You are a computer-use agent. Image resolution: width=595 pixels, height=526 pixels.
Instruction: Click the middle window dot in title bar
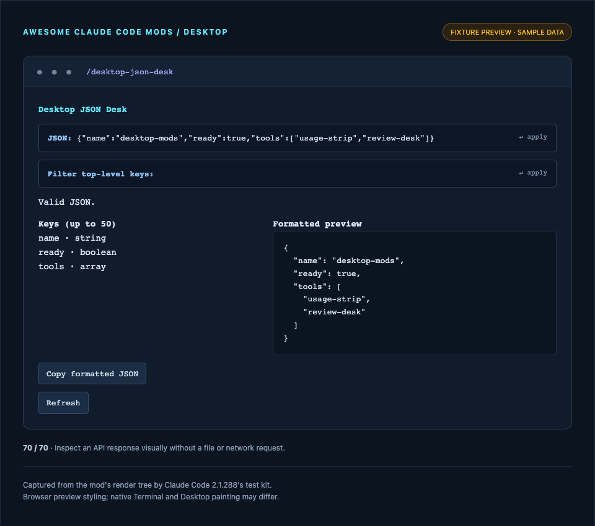(55, 72)
